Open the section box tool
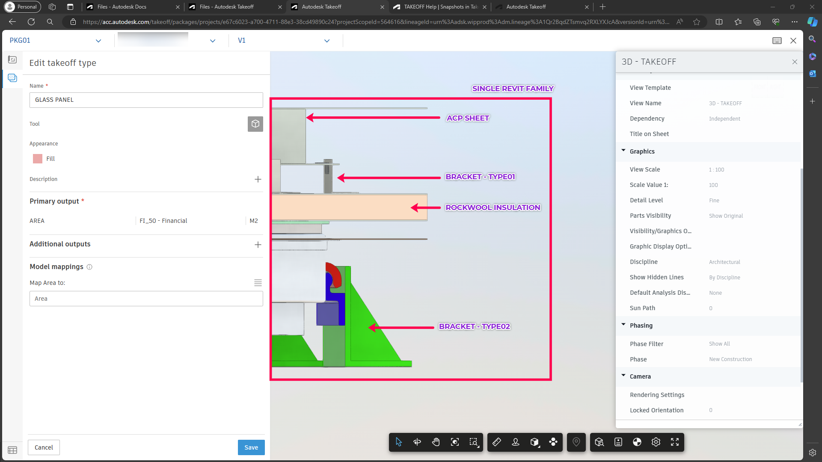822x462 pixels. tap(534, 442)
